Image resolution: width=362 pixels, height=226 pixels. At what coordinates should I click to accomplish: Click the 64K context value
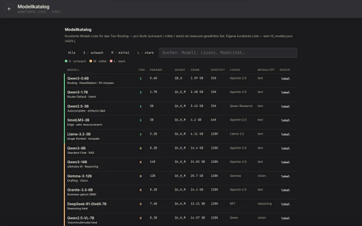pyautogui.click(x=214, y=120)
